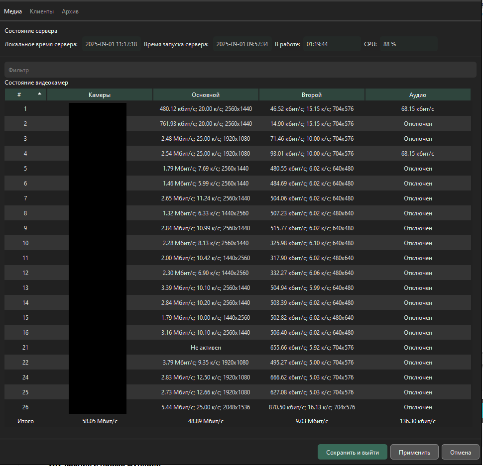Click the CPU 88 % field
Image resolution: width=483 pixels, height=466 pixels.
[x=408, y=44]
